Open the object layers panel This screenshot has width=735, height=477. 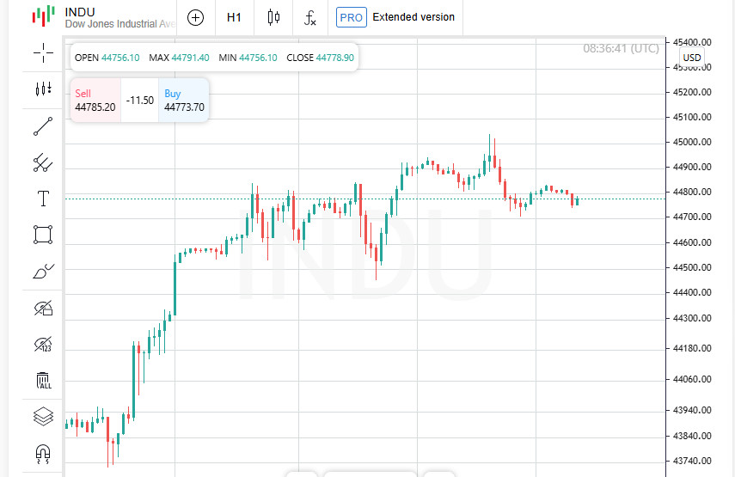click(x=43, y=416)
